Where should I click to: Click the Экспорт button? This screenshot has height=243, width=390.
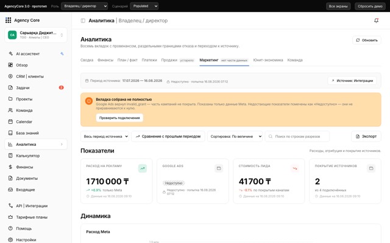[x=366, y=136]
